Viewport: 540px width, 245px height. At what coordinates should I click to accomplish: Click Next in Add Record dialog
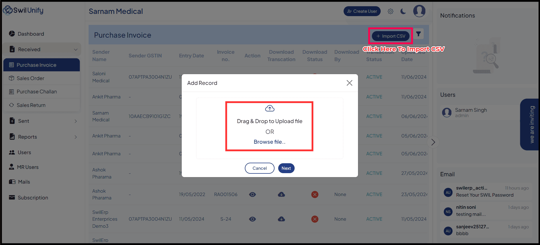[286, 168]
